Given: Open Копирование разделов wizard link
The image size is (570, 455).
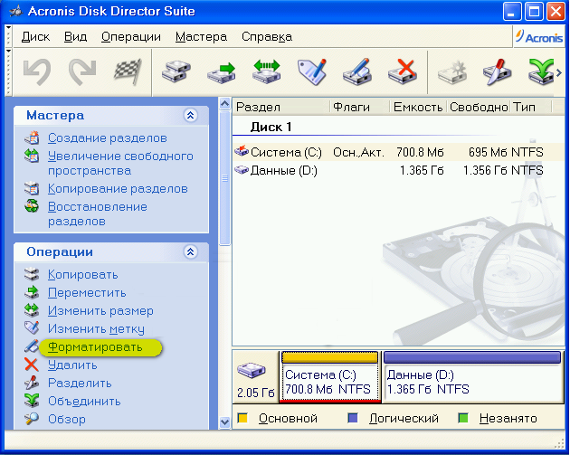Looking at the screenshot, I should [x=118, y=189].
